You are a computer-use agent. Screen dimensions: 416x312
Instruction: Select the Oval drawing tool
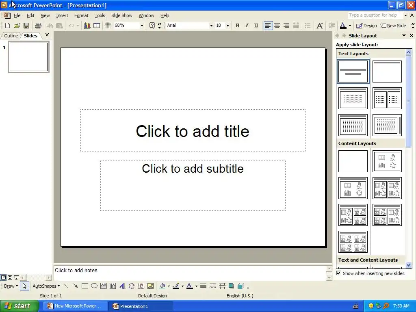pyautogui.click(x=94, y=286)
